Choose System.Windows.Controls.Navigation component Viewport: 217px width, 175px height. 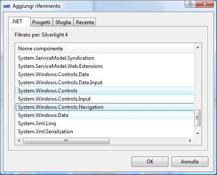pyautogui.click(x=105, y=107)
